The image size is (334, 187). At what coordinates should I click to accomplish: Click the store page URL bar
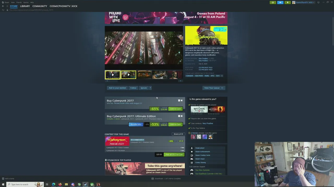[x=31, y=10]
